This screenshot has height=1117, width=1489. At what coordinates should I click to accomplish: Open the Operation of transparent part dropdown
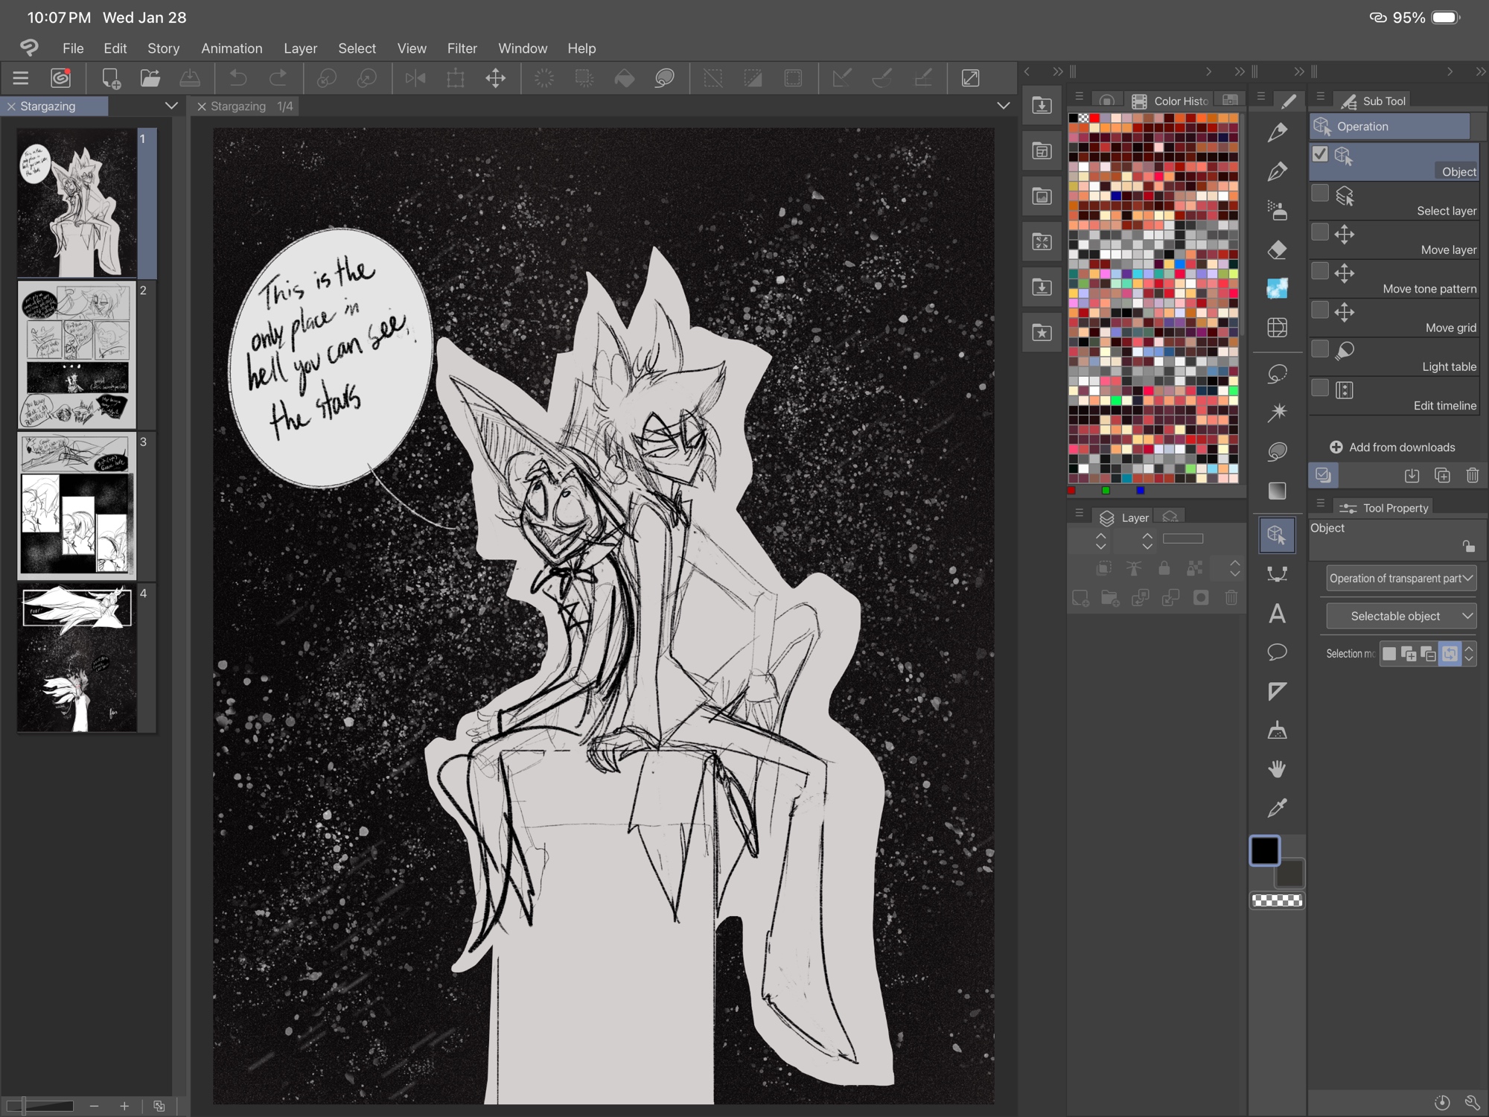pos(1400,579)
